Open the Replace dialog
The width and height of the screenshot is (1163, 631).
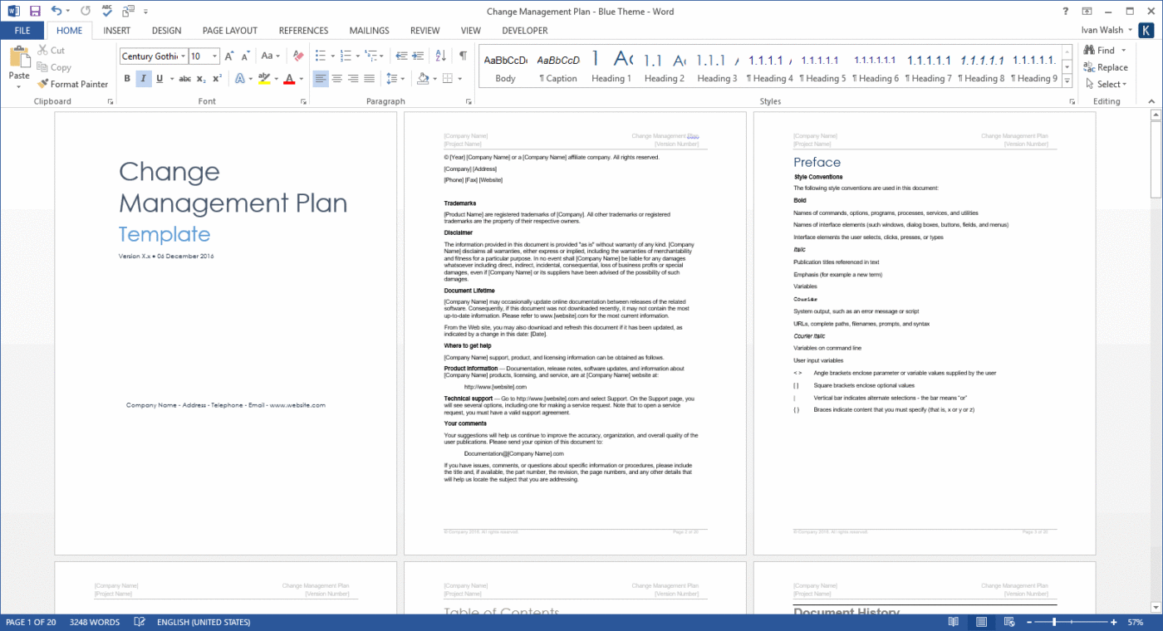tap(1108, 67)
